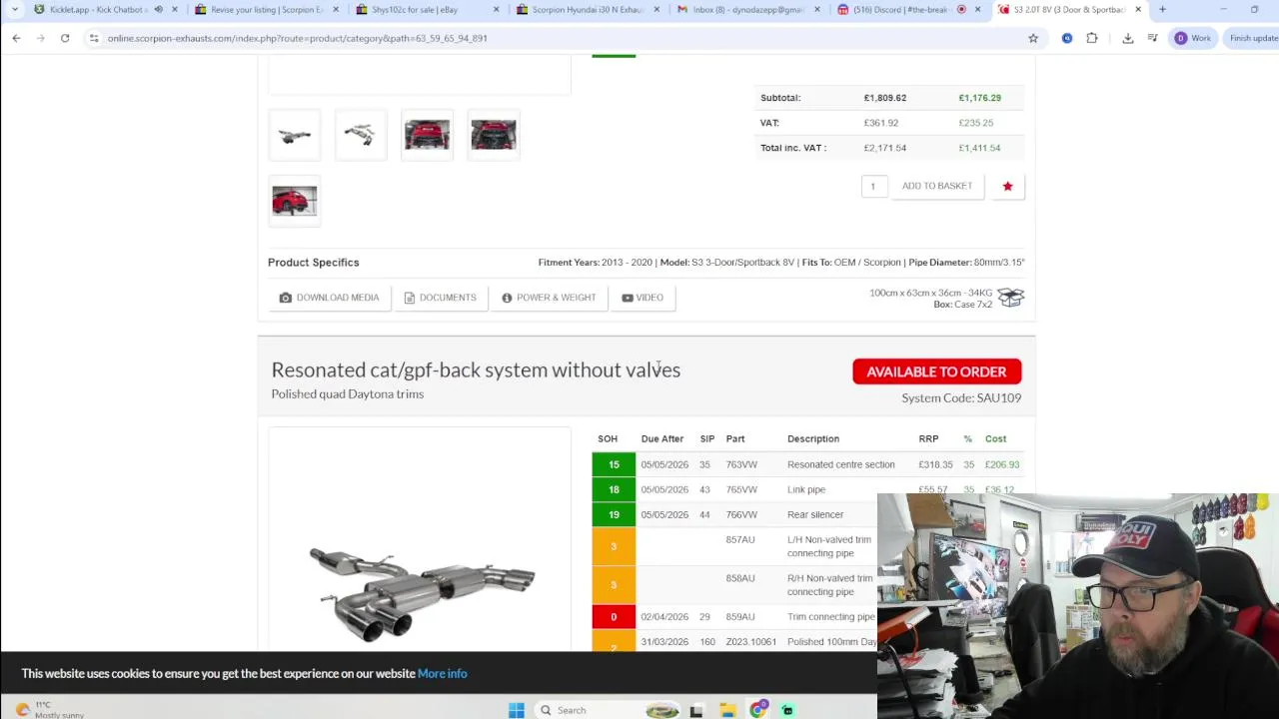1279x719 pixels.
Task: Open the browser extensions puzzle icon
Action: coord(1092,38)
